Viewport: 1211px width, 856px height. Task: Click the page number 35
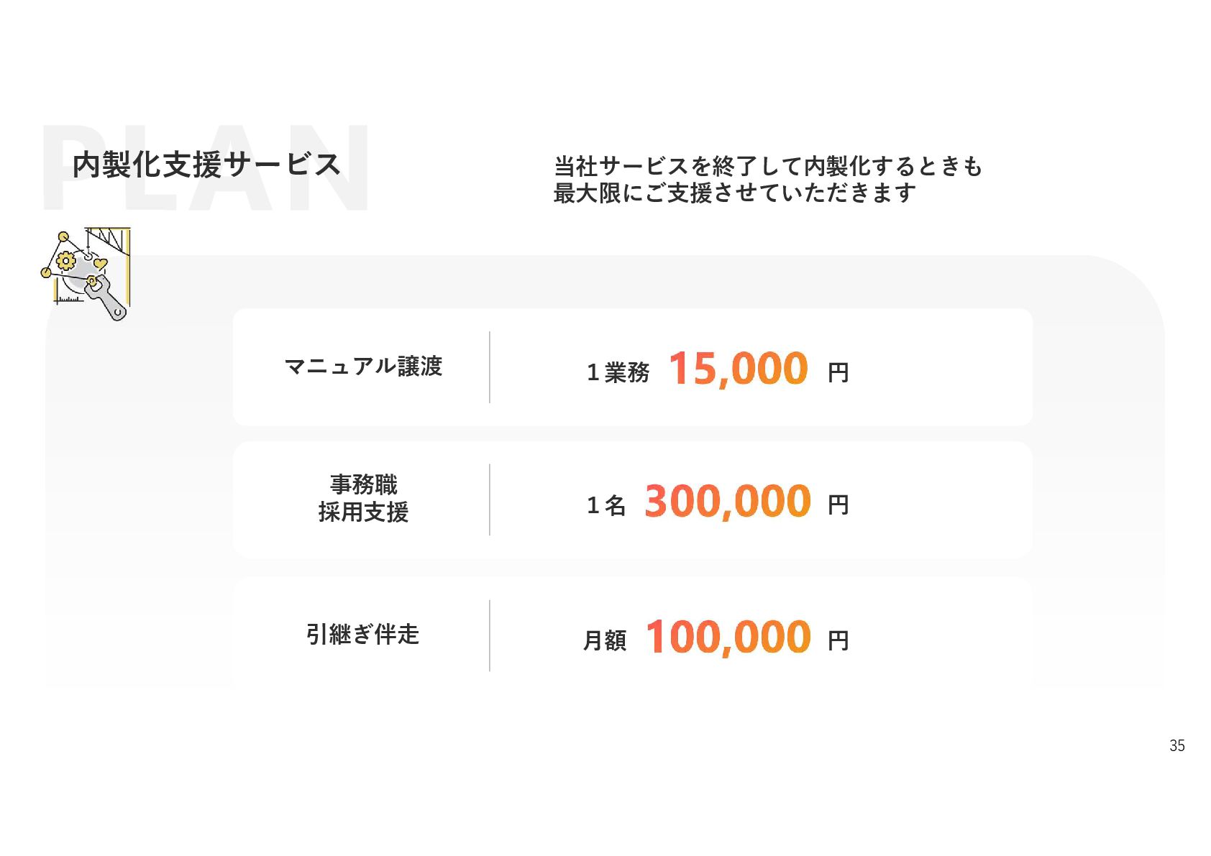pyautogui.click(x=1177, y=746)
